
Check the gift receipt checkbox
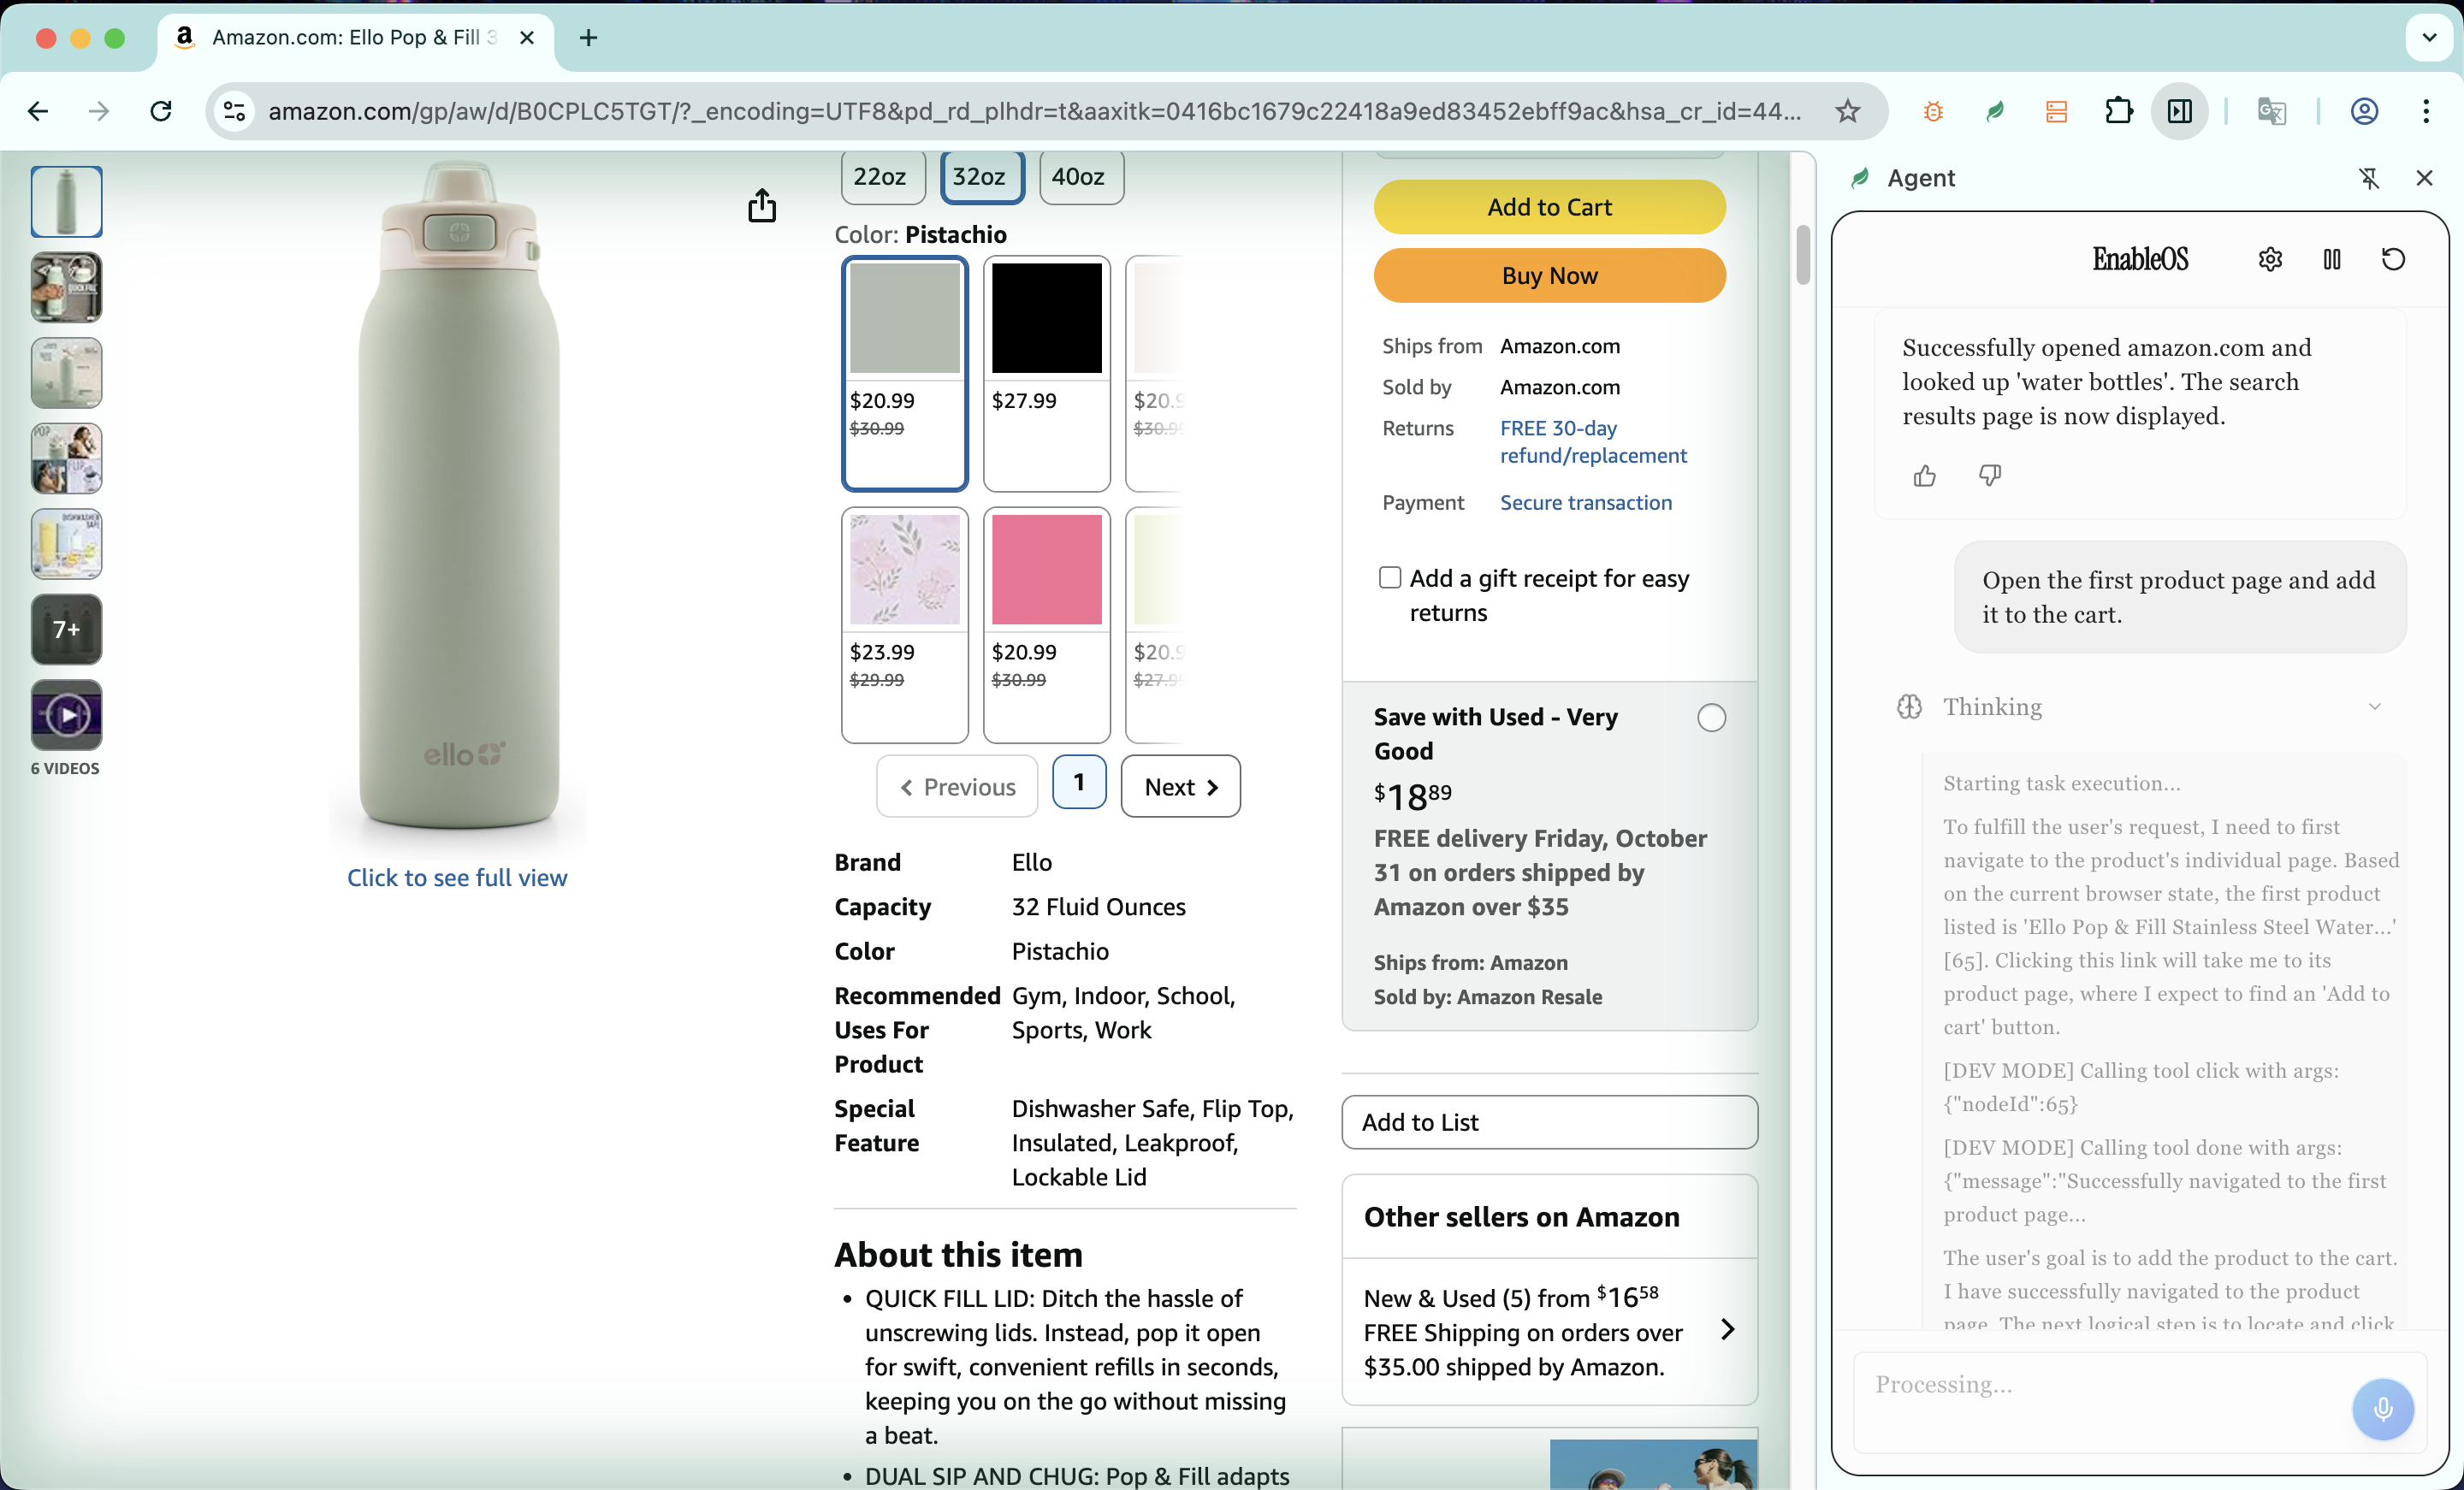tap(1389, 578)
